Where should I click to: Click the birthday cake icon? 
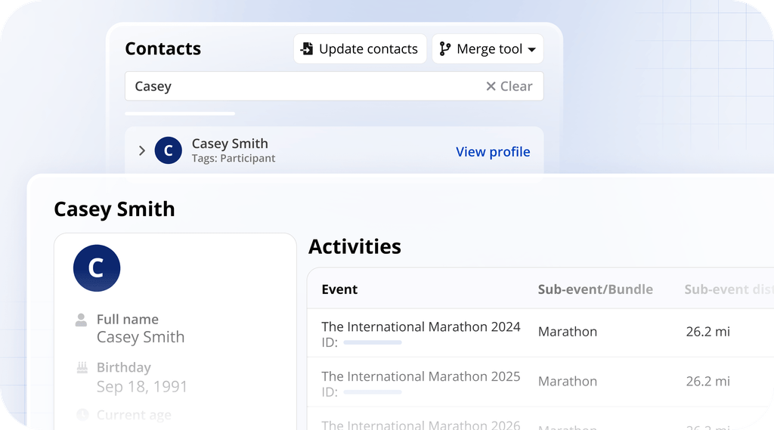click(82, 367)
